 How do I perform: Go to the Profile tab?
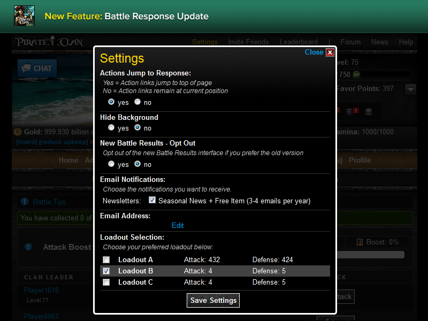pyautogui.click(x=360, y=160)
